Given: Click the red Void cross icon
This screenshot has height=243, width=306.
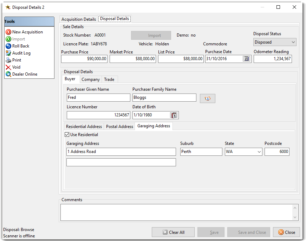Looking at the screenshot, I should click(x=8, y=67).
